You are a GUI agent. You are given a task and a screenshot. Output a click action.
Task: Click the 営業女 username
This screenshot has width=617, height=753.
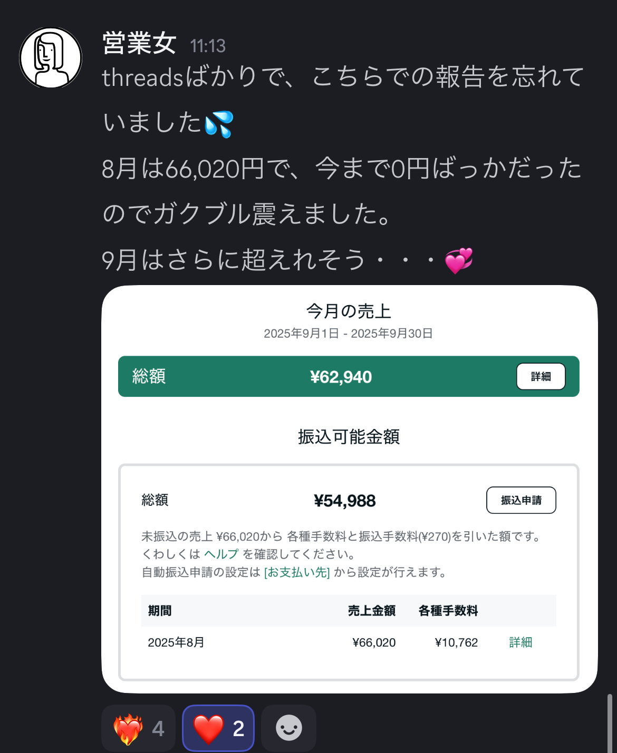[139, 43]
